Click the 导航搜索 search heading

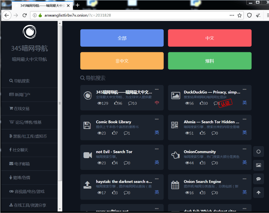point(93,78)
